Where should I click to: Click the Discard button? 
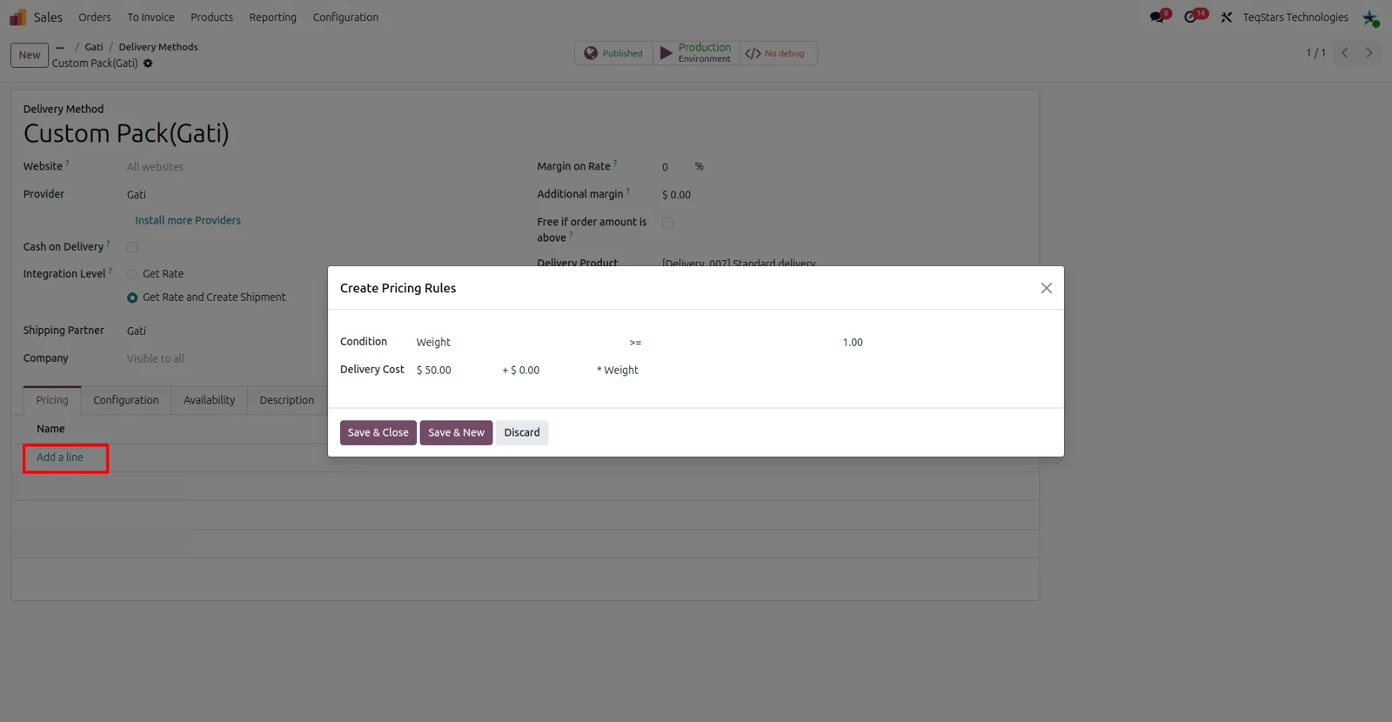[522, 432]
